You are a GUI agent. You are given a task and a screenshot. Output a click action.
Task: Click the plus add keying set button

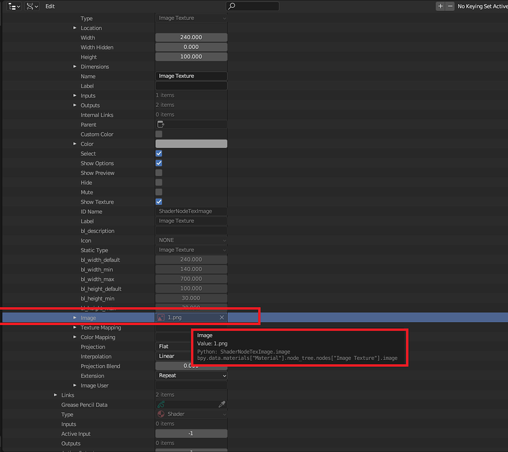point(440,6)
